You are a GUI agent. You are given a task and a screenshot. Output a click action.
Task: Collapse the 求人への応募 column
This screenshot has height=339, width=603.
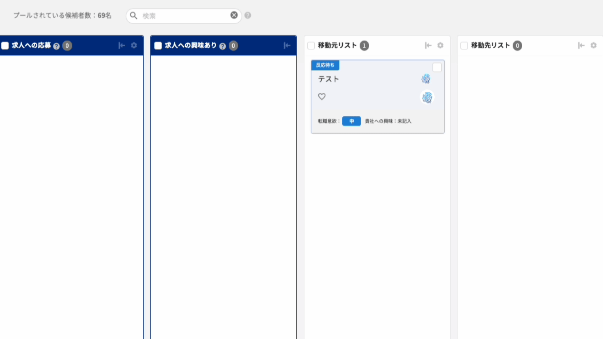coord(122,46)
